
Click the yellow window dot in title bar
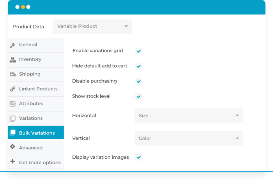[x=23, y=7]
